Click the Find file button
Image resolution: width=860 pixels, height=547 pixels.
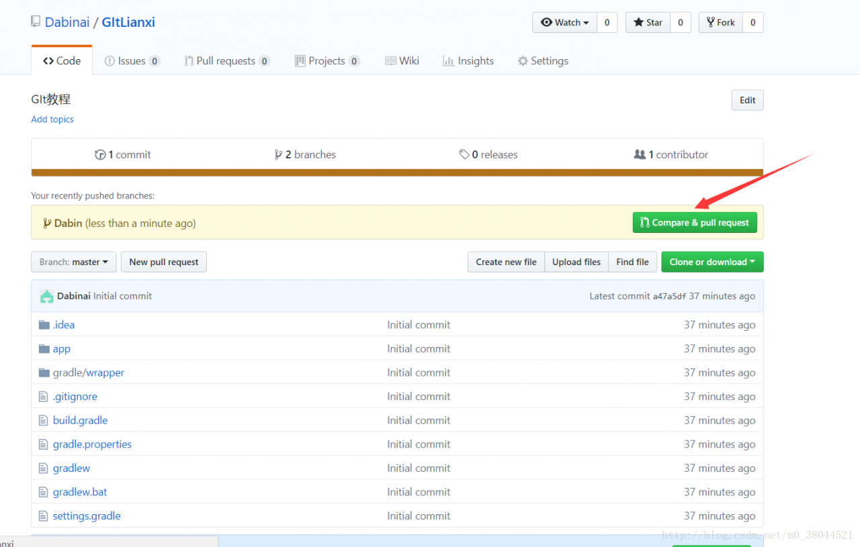pyautogui.click(x=633, y=262)
